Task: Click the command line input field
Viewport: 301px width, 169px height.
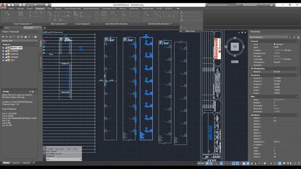Action: point(64,159)
